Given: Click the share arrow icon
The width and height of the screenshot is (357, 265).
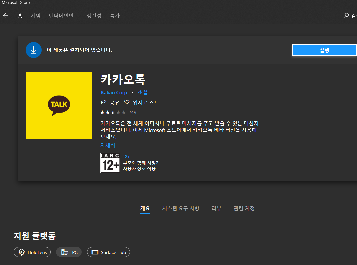Looking at the screenshot, I should click(103, 102).
